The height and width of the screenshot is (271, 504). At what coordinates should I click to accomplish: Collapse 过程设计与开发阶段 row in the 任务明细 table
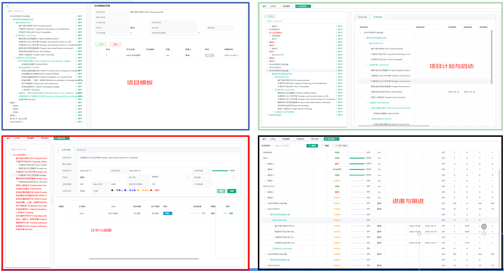[366, 103]
